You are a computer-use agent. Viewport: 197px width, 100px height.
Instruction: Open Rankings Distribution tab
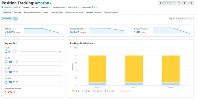coord(32,12)
